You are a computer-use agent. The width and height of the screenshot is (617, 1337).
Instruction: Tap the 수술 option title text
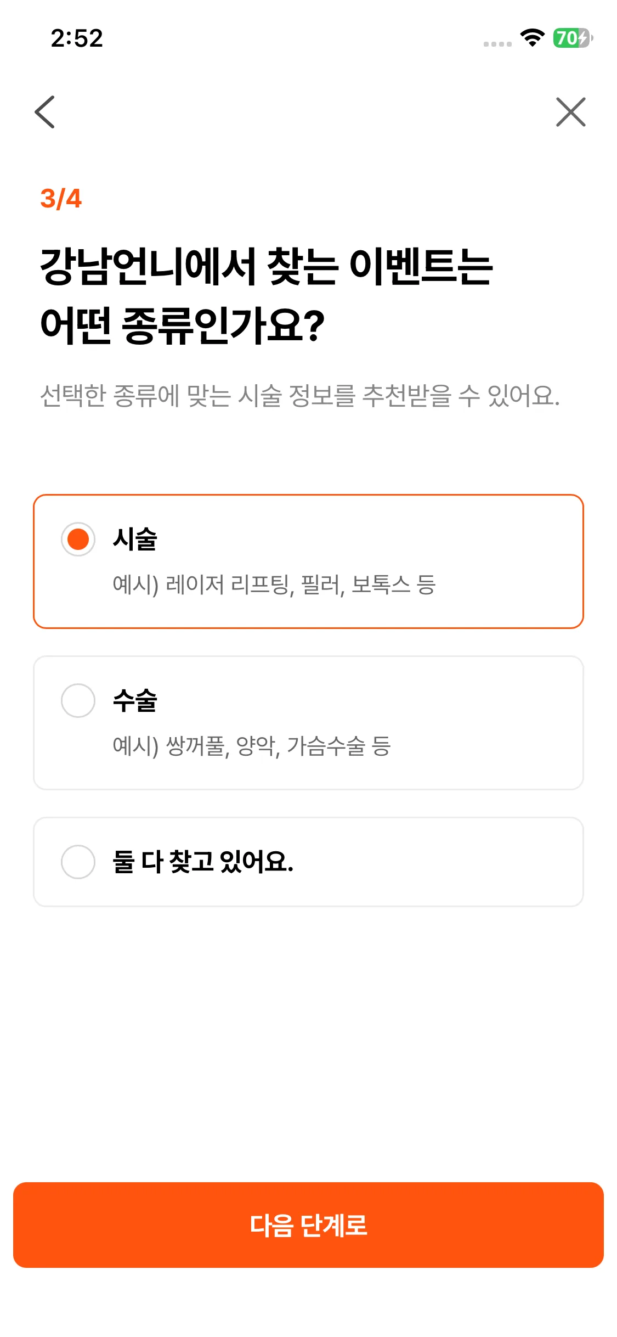[135, 700]
